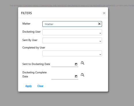Clear the Matter field with its X icon
The height and width of the screenshot is (106, 134).
pos(99,24)
